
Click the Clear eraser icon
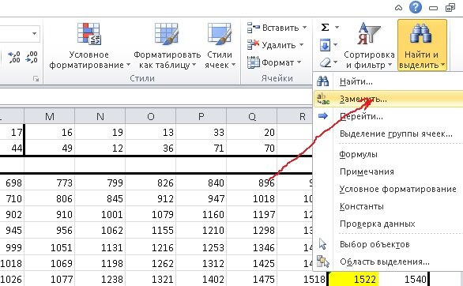pos(326,62)
